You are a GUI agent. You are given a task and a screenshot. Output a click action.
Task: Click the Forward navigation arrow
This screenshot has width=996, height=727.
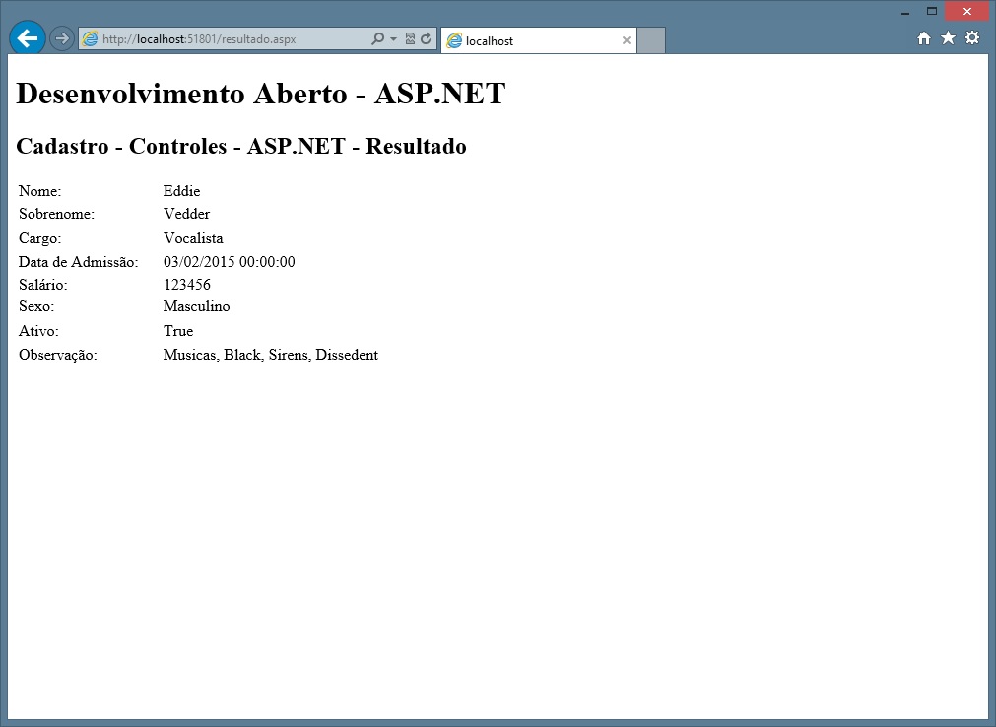[x=62, y=38]
